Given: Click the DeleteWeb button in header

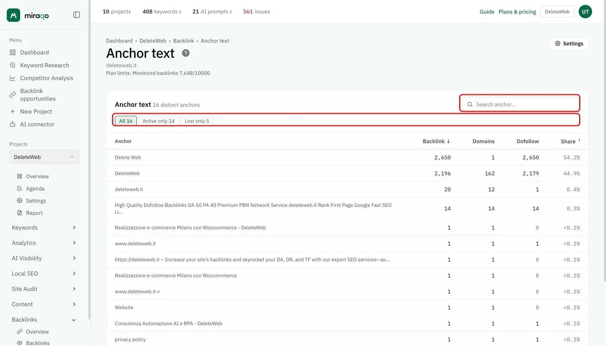Looking at the screenshot, I should tap(557, 12).
